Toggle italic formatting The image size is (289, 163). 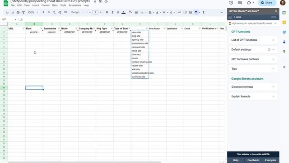tap(112, 12)
